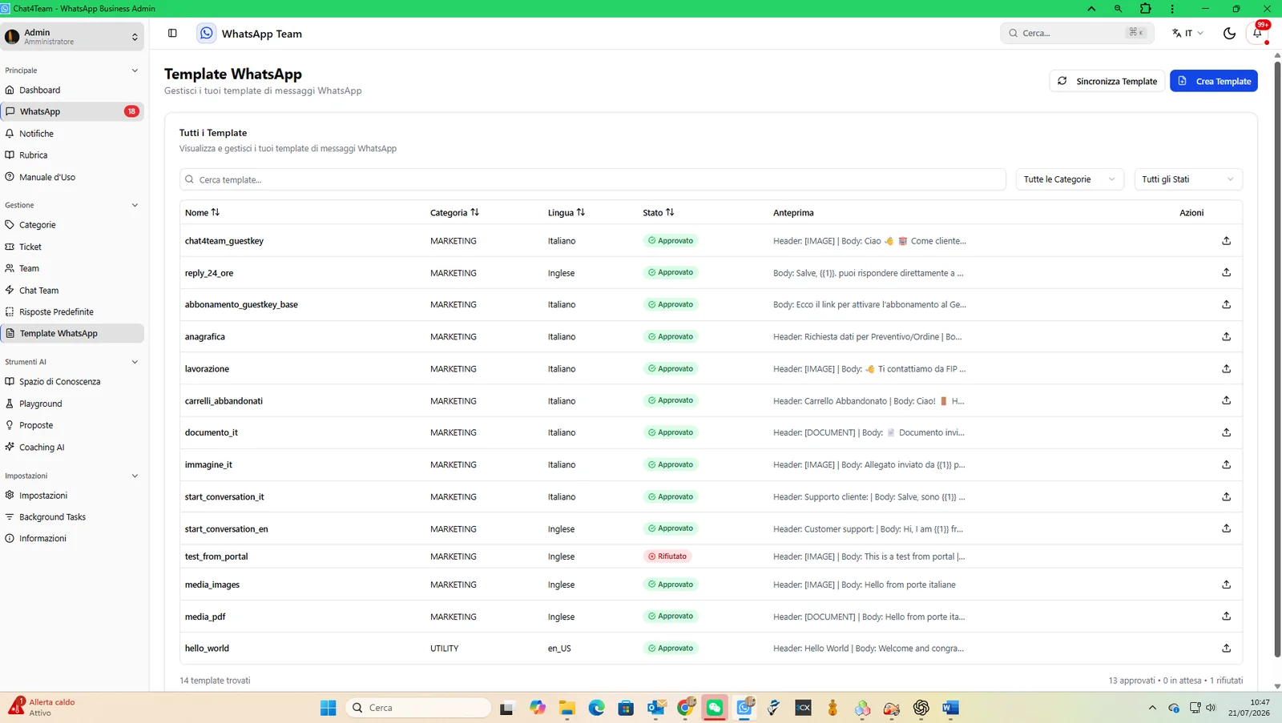Sort table by Nome column

click(x=202, y=212)
